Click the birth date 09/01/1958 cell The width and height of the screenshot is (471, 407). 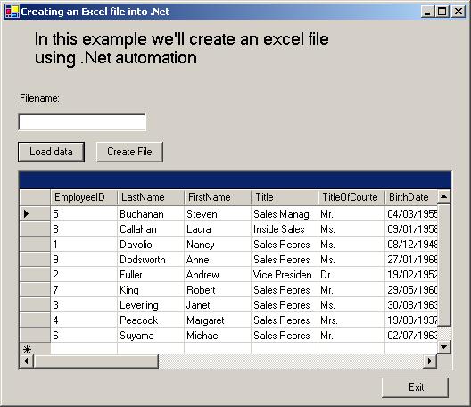pyautogui.click(x=411, y=229)
